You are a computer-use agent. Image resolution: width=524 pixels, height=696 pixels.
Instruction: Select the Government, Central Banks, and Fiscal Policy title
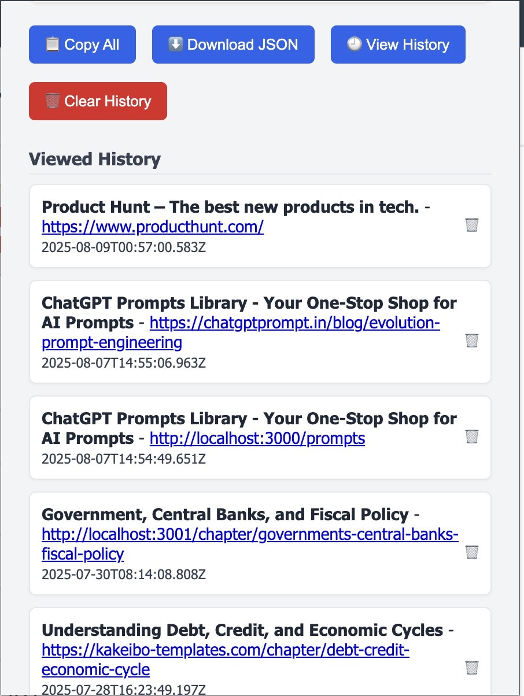[x=225, y=514]
